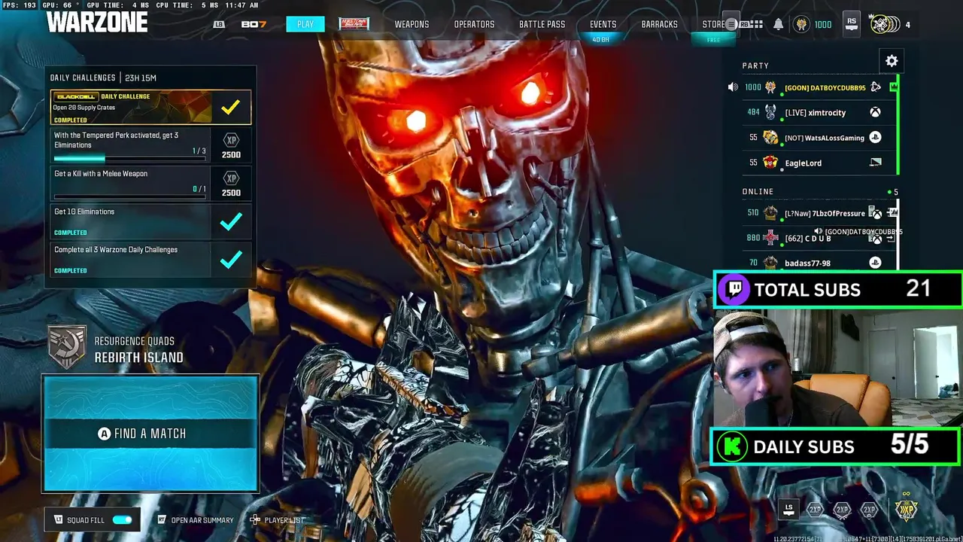Change the Resurgence Quads Rebirth Island mode

coord(138,350)
